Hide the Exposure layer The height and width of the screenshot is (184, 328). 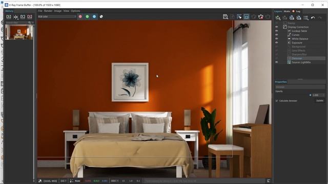pos(277,43)
